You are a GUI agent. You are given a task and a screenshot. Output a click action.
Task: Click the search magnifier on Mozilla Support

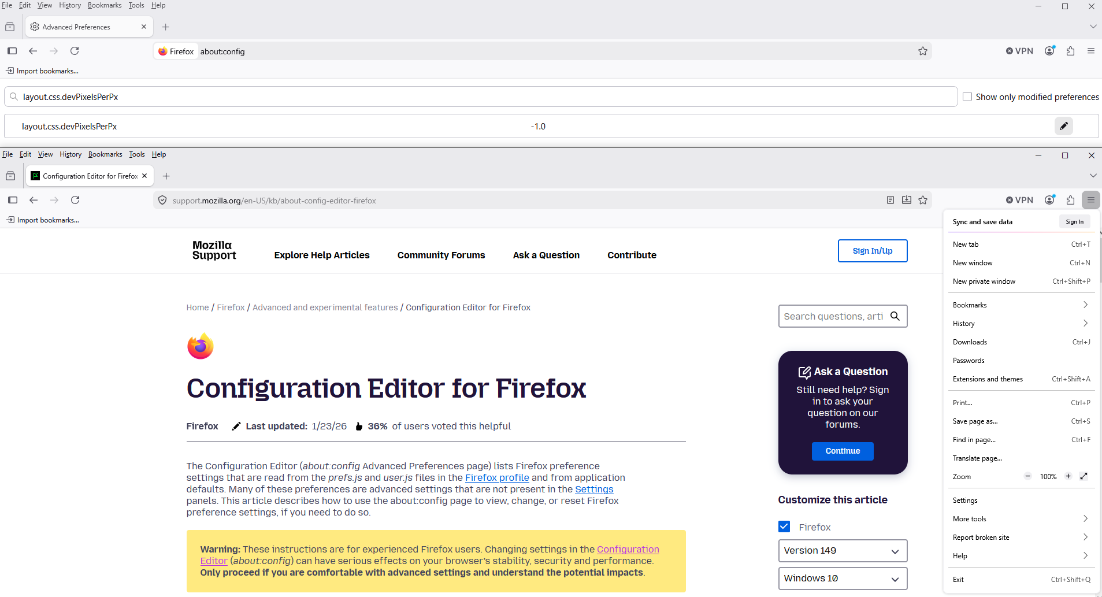pos(895,316)
